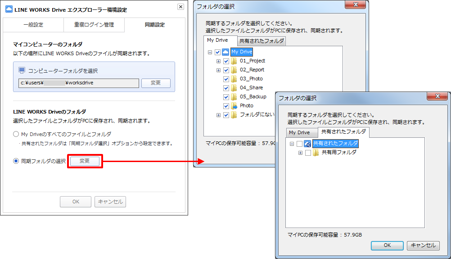Click the 01_Project folder icon
The image size is (451, 259).
click(x=234, y=61)
